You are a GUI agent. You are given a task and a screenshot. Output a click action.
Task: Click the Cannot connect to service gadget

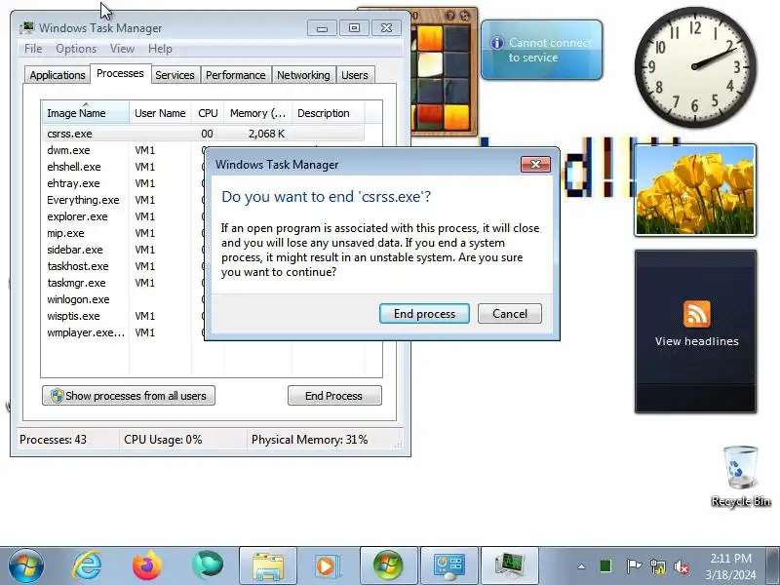point(542,50)
